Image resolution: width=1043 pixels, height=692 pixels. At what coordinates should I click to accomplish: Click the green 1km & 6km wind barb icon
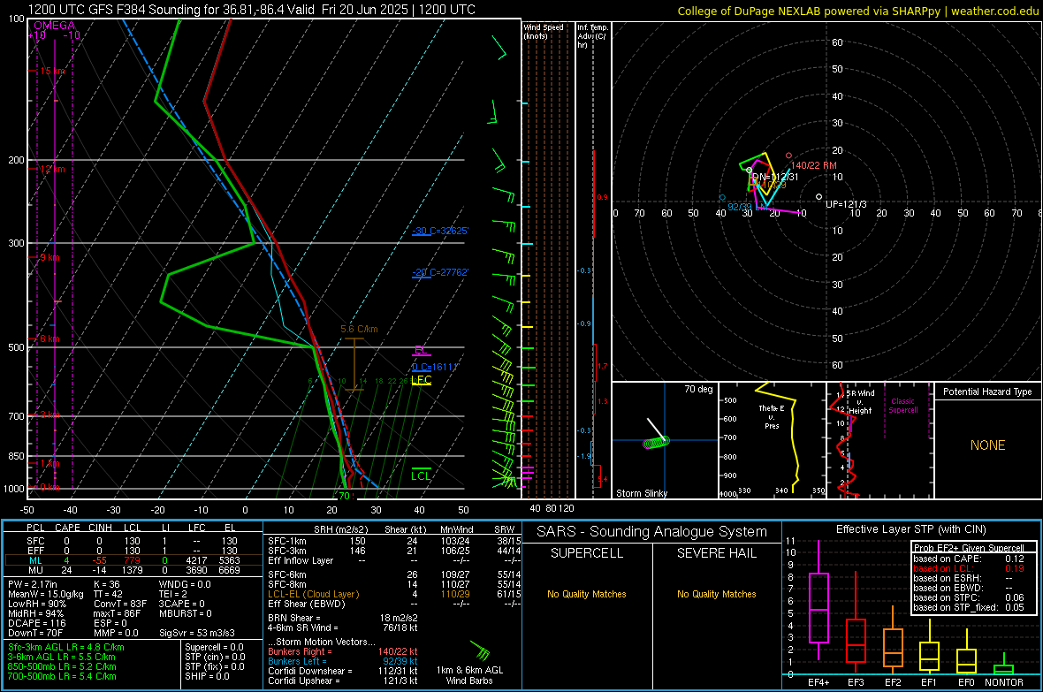pos(480,650)
